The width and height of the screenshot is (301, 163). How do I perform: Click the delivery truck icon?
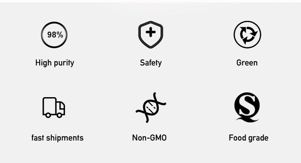pyautogui.click(x=54, y=107)
